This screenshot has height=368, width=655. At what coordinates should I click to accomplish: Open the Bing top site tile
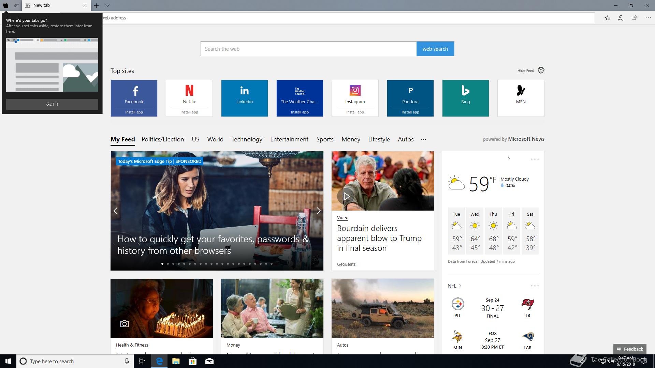tap(466, 98)
